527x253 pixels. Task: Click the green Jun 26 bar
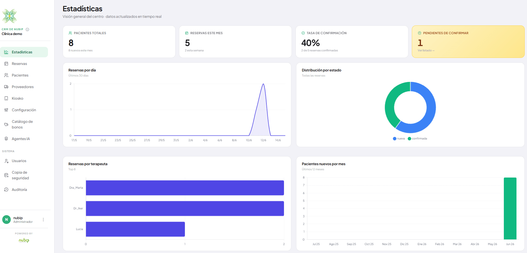click(510, 208)
